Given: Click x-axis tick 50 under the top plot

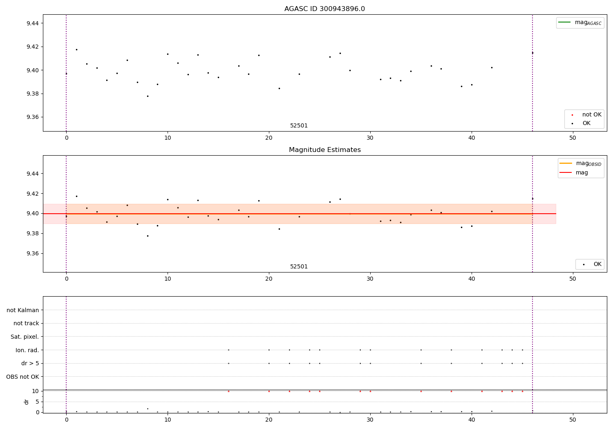Looking at the screenshot, I should coord(573,138).
